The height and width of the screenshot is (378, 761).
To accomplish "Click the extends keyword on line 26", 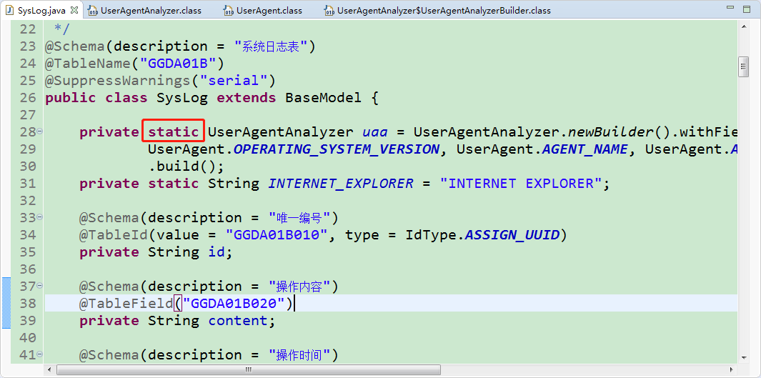I will coord(247,97).
